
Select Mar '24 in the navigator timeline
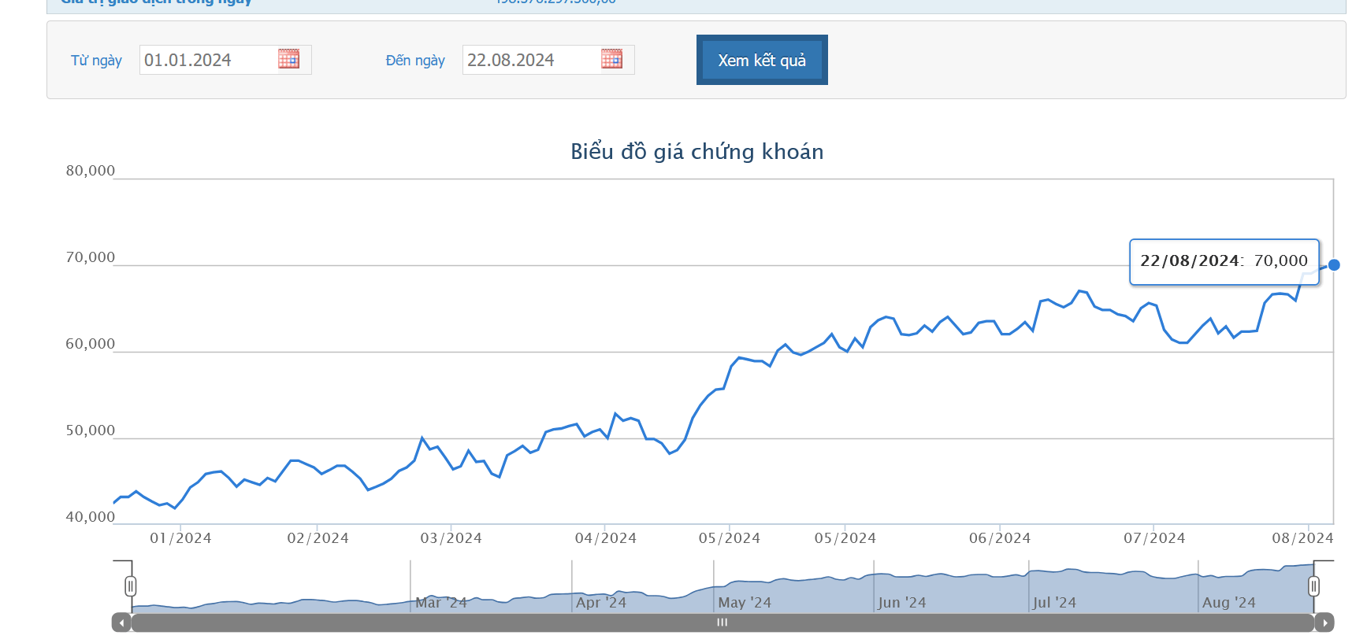440,603
